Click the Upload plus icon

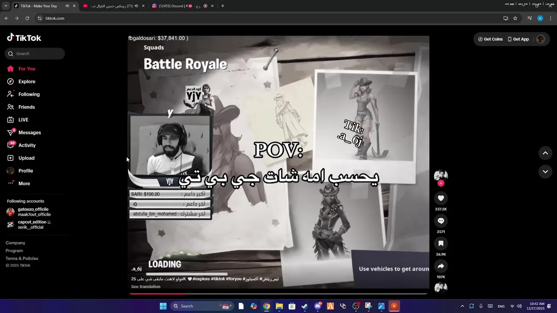tap(10, 158)
